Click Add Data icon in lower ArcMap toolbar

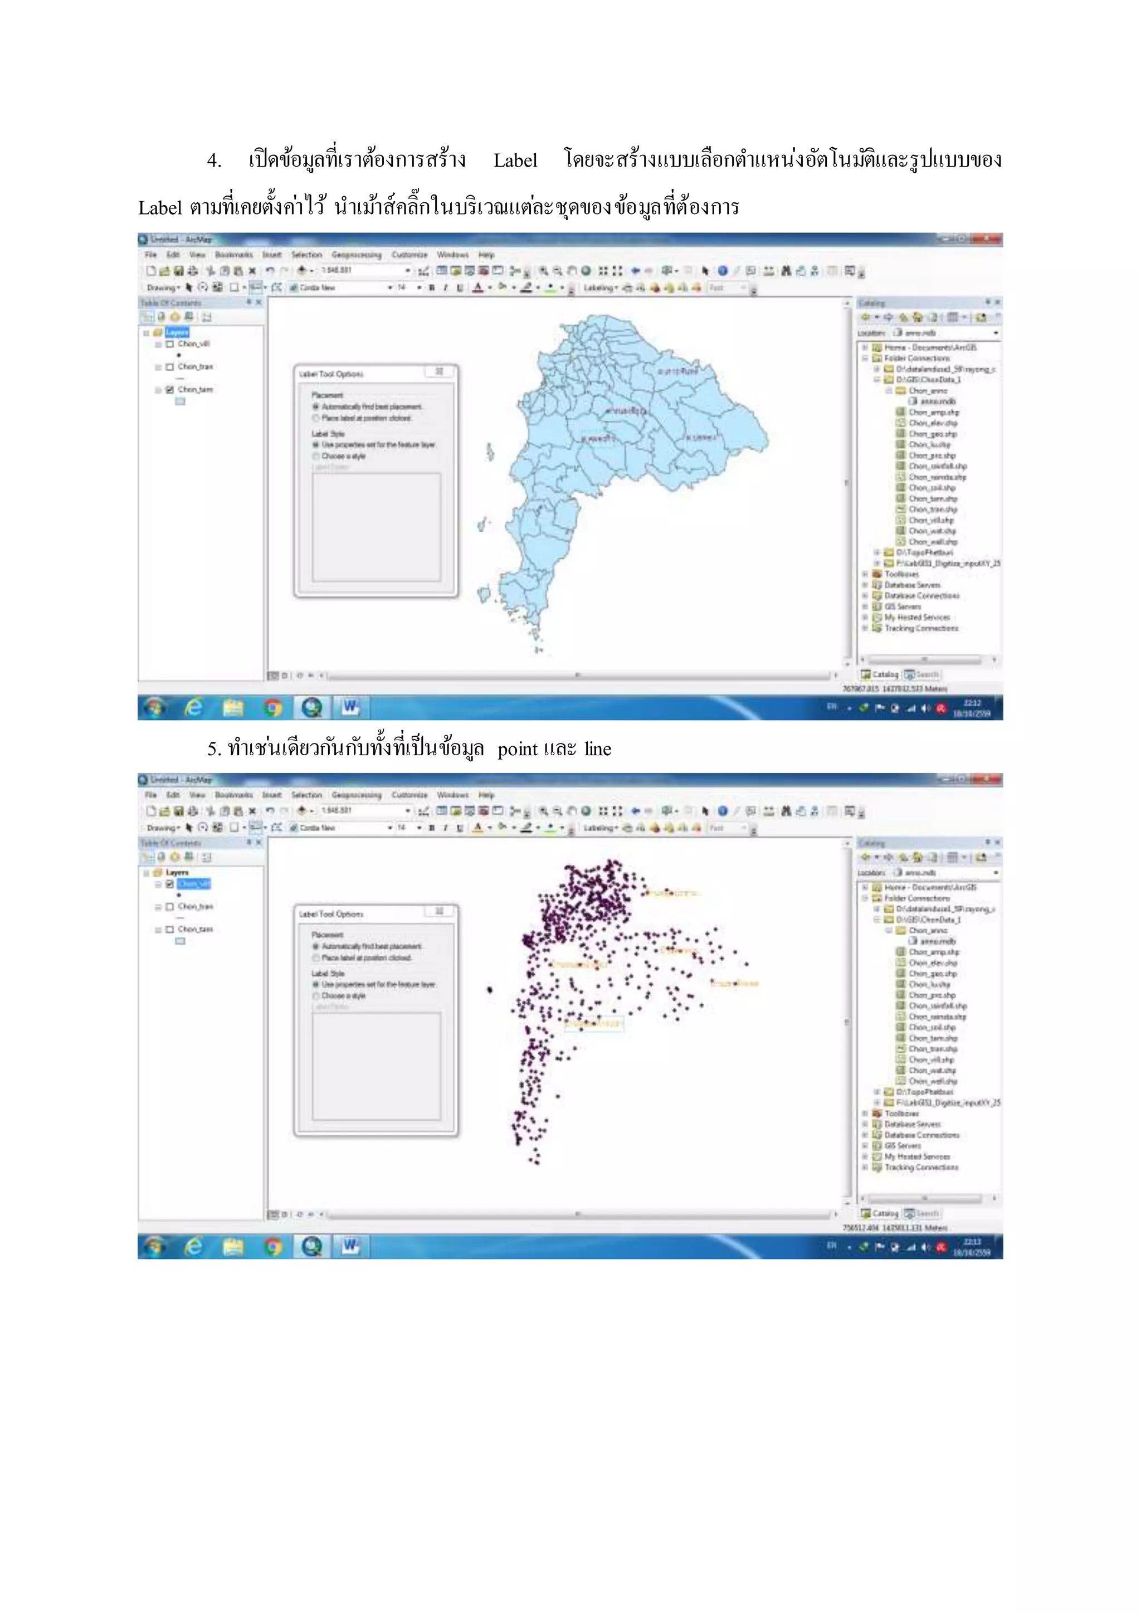302,810
